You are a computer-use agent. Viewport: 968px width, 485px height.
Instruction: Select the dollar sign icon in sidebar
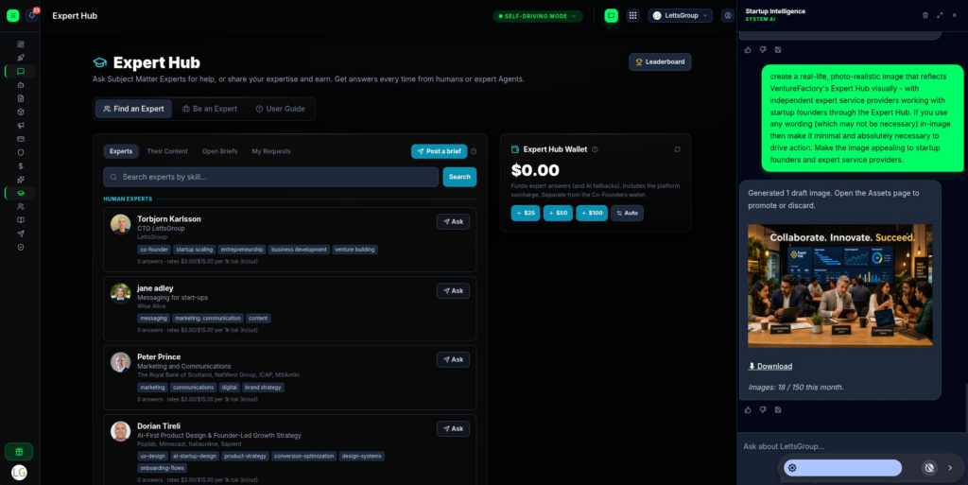click(21, 166)
